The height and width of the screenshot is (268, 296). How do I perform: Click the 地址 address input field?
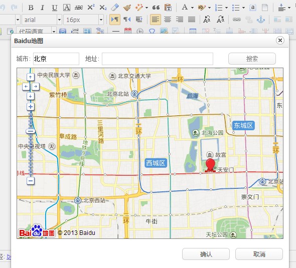click(158, 59)
